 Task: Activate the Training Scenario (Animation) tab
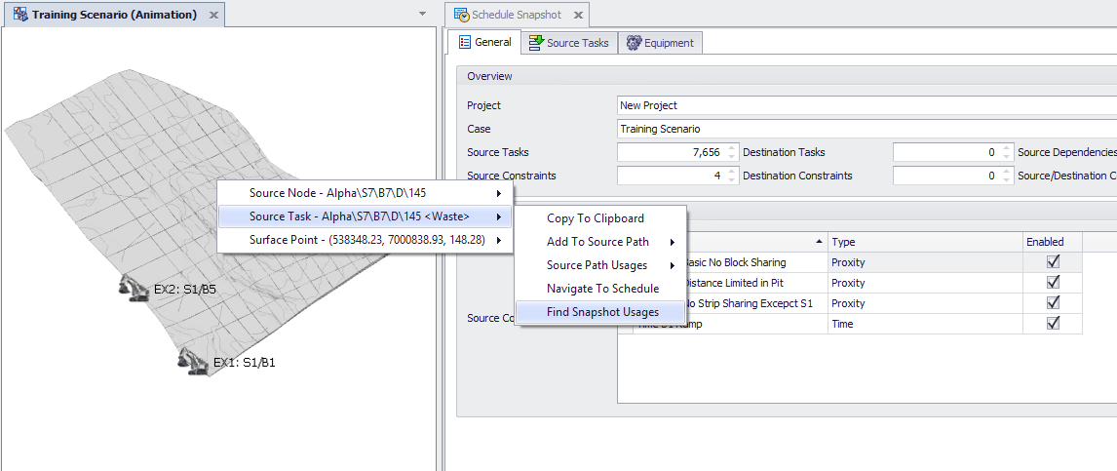[x=114, y=15]
